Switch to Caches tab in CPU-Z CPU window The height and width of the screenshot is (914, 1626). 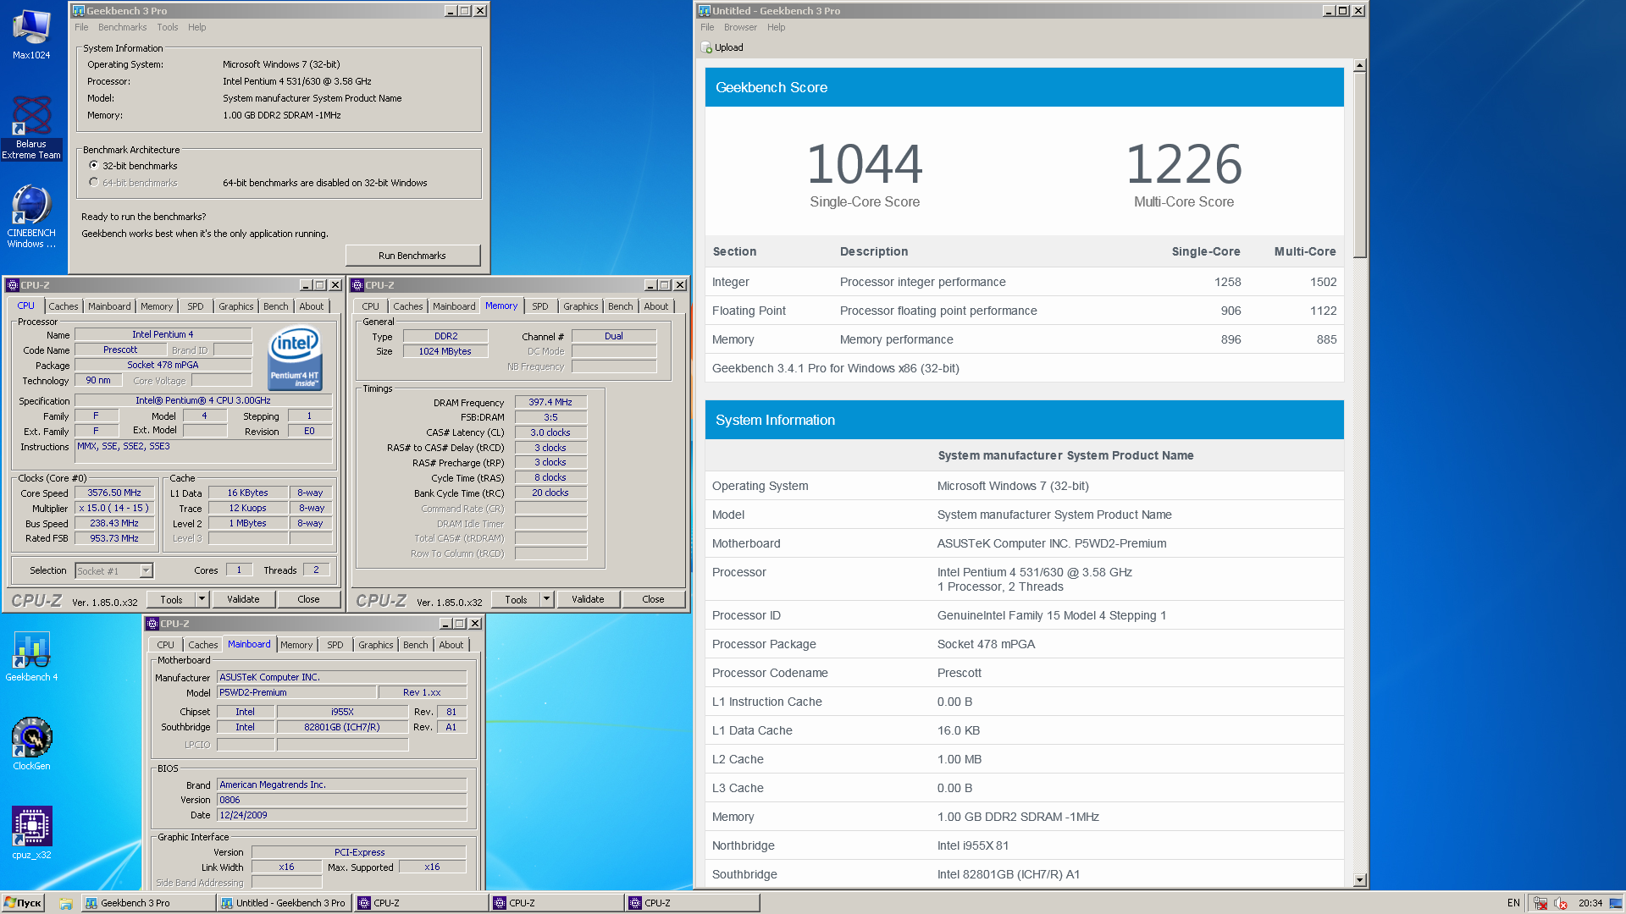[63, 306]
